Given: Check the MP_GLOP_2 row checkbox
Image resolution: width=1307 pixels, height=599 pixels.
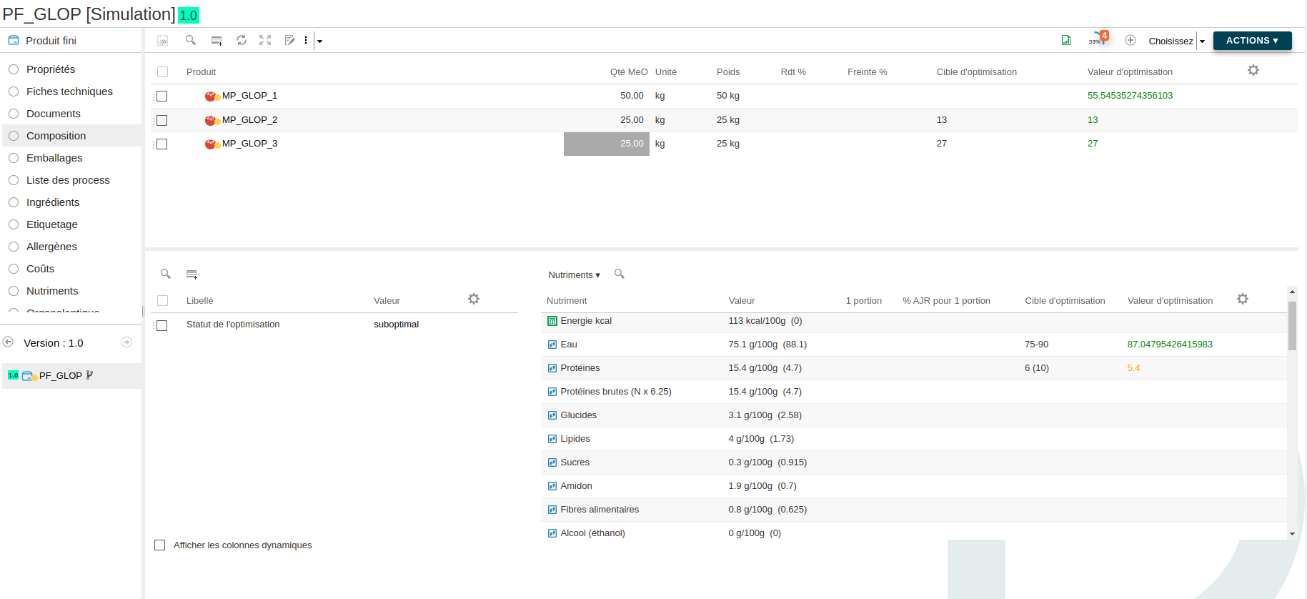Looking at the screenshot, I should coord(162,120).
